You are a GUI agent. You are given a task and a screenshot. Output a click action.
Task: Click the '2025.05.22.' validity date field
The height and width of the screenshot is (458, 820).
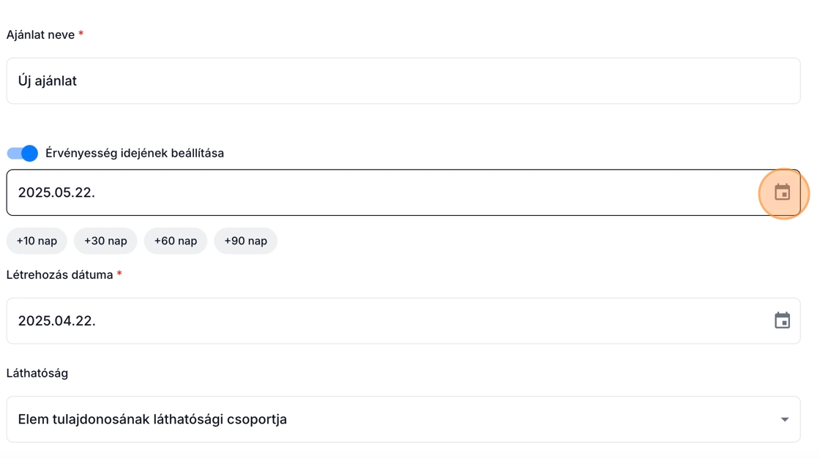coord(366,192)
